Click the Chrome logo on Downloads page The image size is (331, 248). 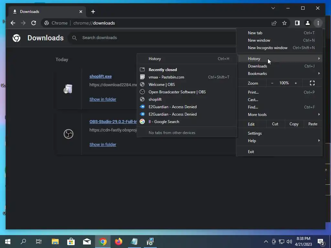16,38
